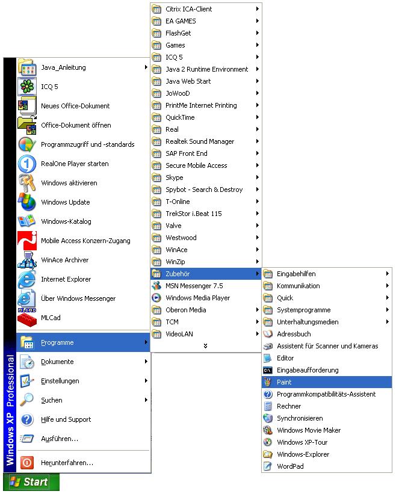Click the ICQ 5 flower icon

27,87
